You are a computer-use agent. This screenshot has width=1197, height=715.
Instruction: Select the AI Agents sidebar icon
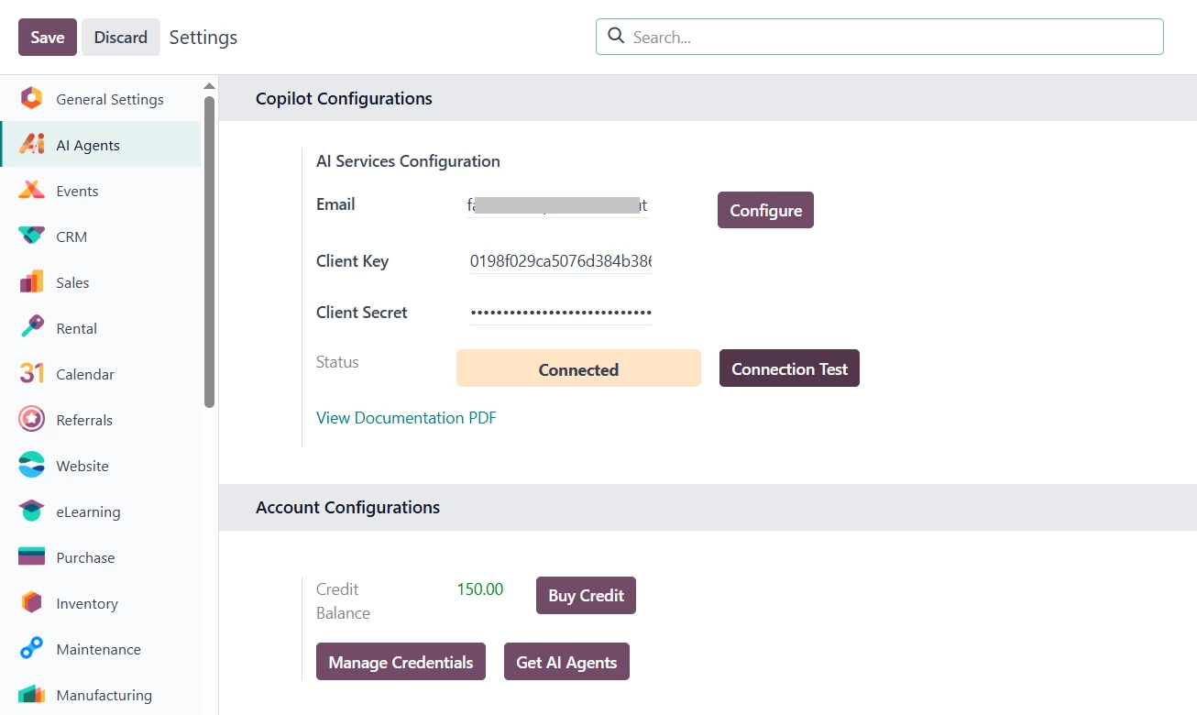32,145
